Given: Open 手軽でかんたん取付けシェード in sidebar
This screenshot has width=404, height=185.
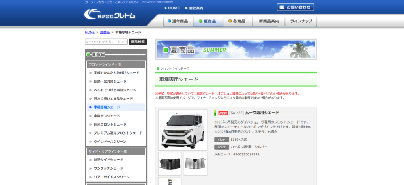Looking at the screenshot, I should [116, 73].
